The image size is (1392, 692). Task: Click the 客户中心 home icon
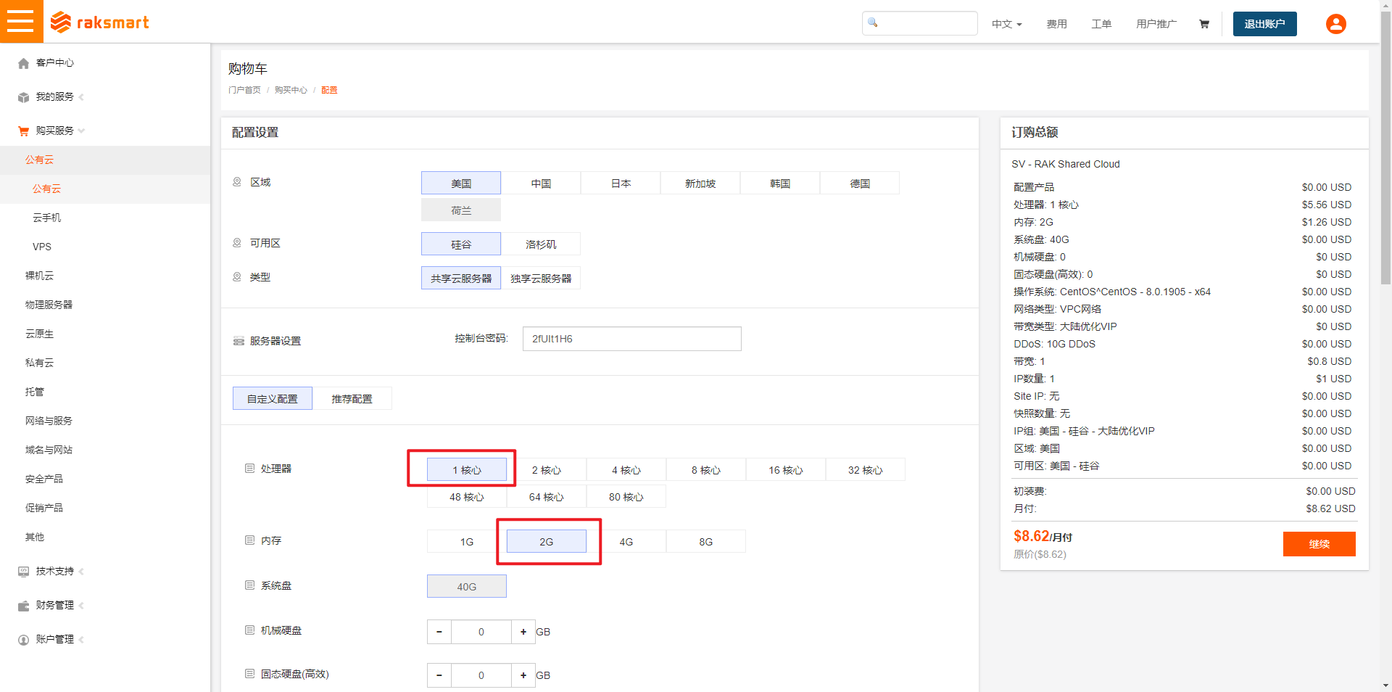(24, 63)
